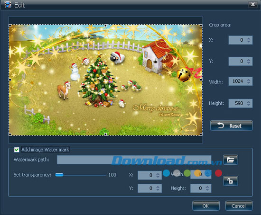This screenshot has width=261, height=215.
Task: Click the top-center crop handle on preview
Action: click(x=105, y=26)
